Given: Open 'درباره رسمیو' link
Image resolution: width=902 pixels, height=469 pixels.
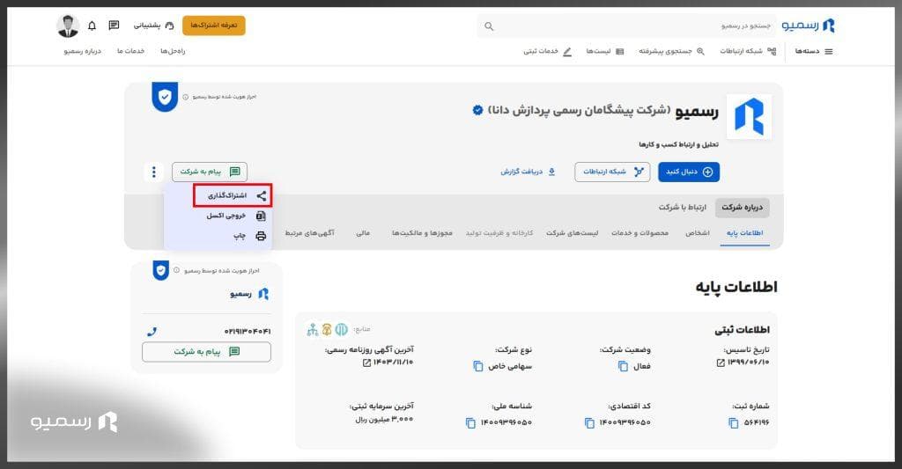Looking at the screenshot, I should 82,51.
